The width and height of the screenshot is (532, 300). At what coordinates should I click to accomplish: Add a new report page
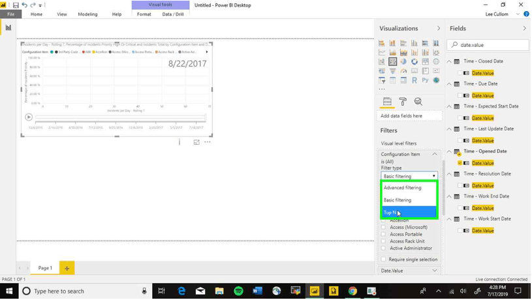[67, 268]
